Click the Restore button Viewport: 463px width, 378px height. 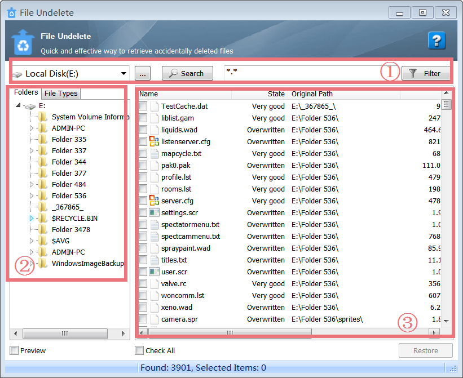pyautogui.click(x=426, y=350)
